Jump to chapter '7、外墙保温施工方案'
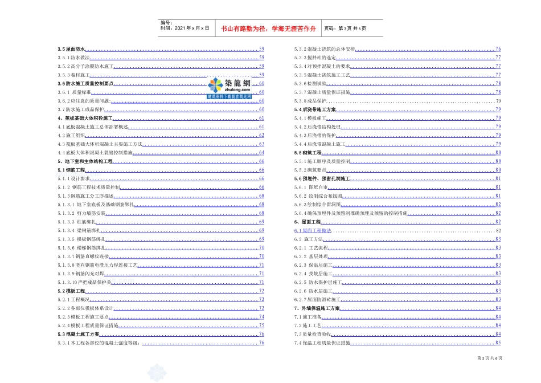This screenshot has width=541, height=383. point(397,308)
